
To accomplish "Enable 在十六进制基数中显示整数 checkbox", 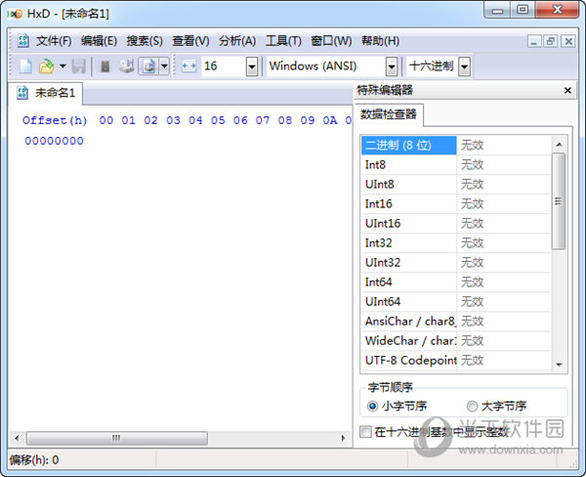I will click(x=365, y=432).
